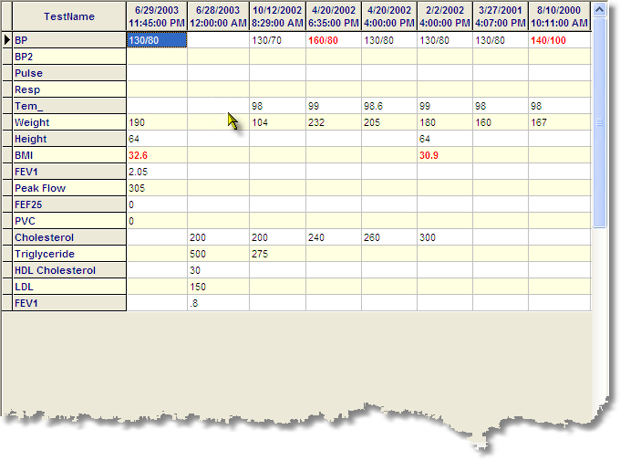Image resolution: width=620 pixels, height=461 pixels.
Task: Select the Pulse row header
Action: pos(69,73)
